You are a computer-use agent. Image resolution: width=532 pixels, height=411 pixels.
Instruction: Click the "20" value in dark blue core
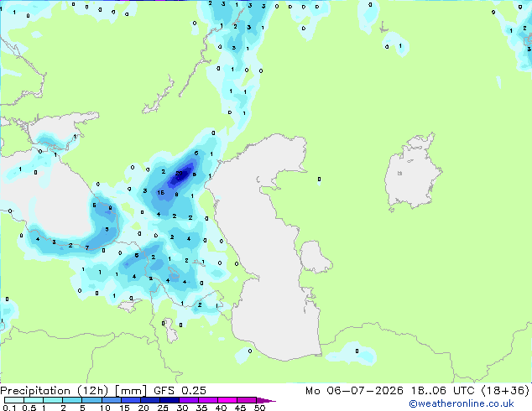(x=179, y=174)
